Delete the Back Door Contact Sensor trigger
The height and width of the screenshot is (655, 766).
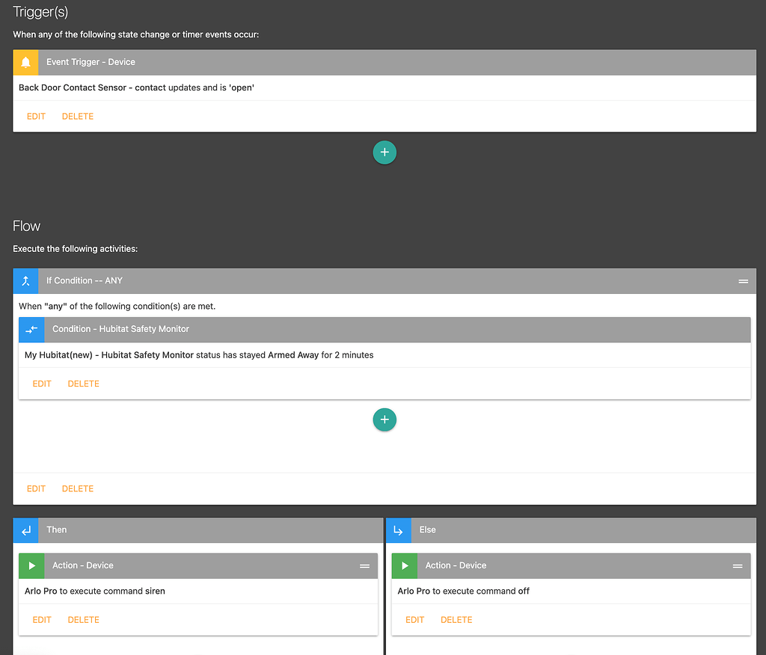[x=77, y=116]
